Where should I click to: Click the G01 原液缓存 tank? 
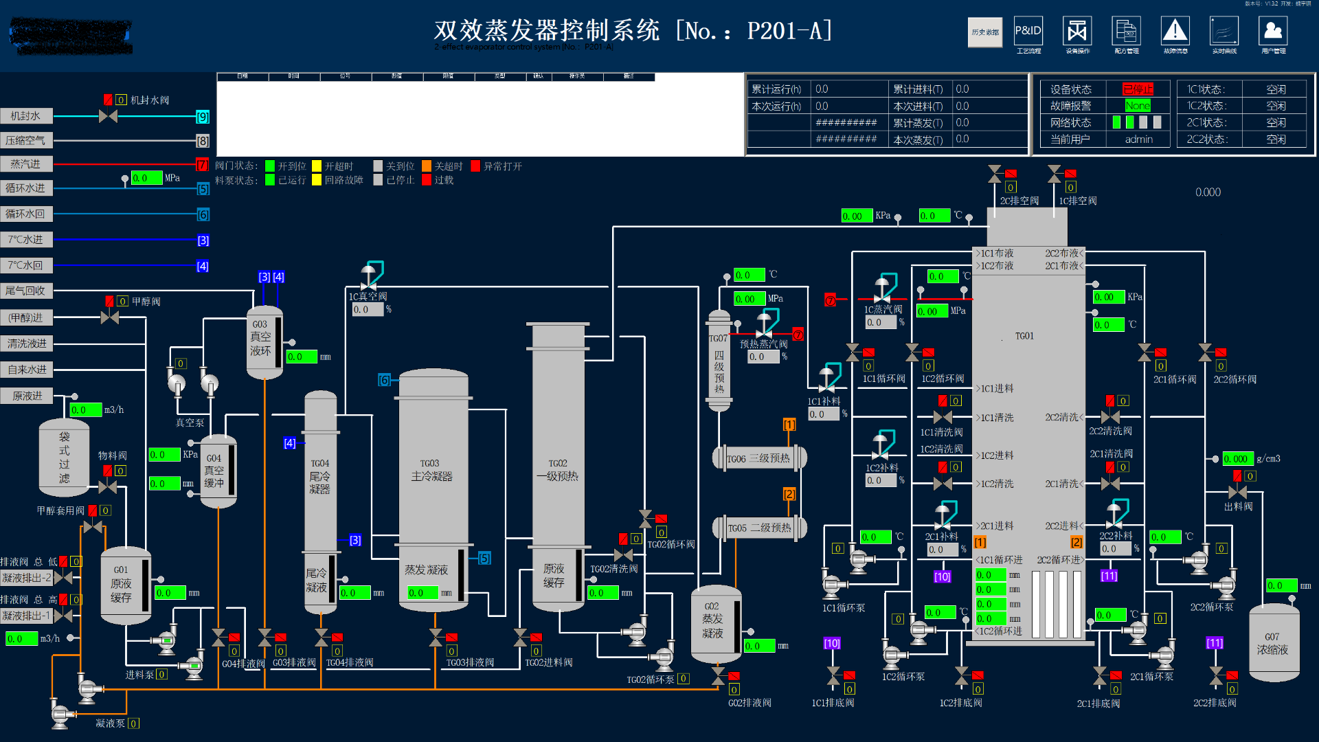(126, 585)
